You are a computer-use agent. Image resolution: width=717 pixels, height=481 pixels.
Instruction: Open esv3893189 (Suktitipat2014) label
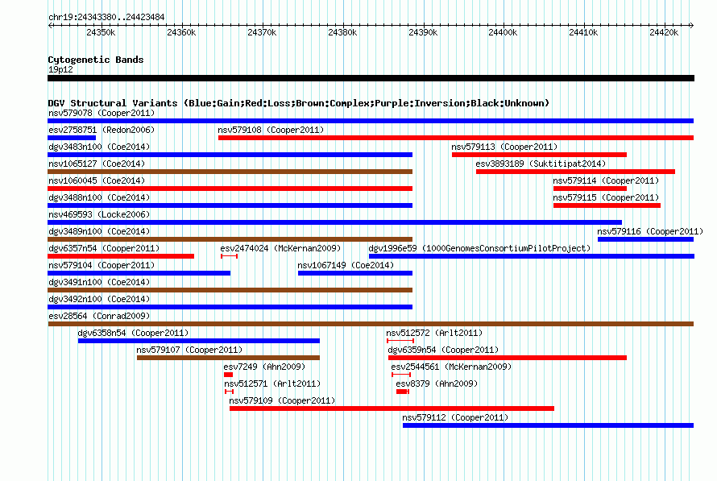tap(541, 164)
